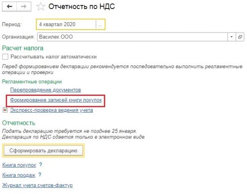Click the express-check report icon
Viewport: 247px width, 194px height.
coord(5,110)
